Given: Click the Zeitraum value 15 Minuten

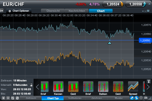Looking at the screenshot, I should (20, 81).
